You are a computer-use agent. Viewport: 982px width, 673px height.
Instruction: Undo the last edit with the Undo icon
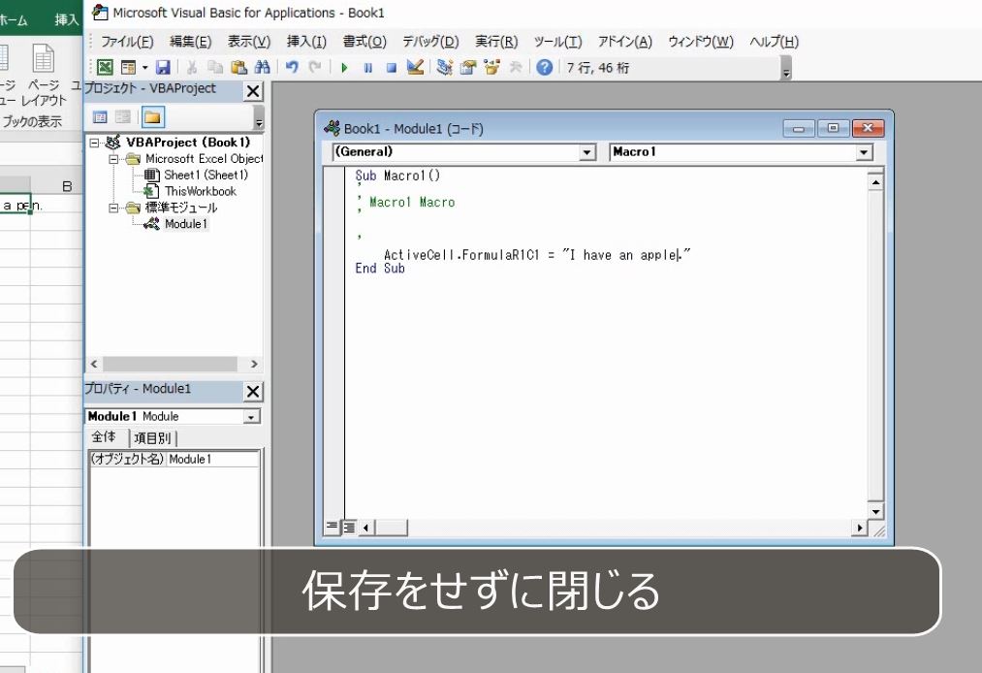click(292, 67)
